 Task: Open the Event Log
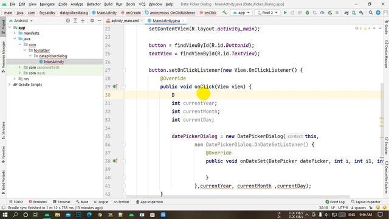pos(335,202)
